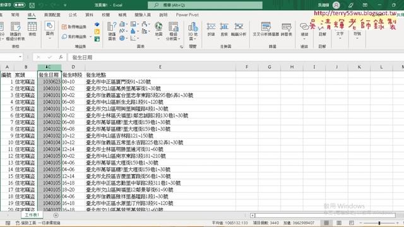Click the New Sheet plus button

coord(56,215)
